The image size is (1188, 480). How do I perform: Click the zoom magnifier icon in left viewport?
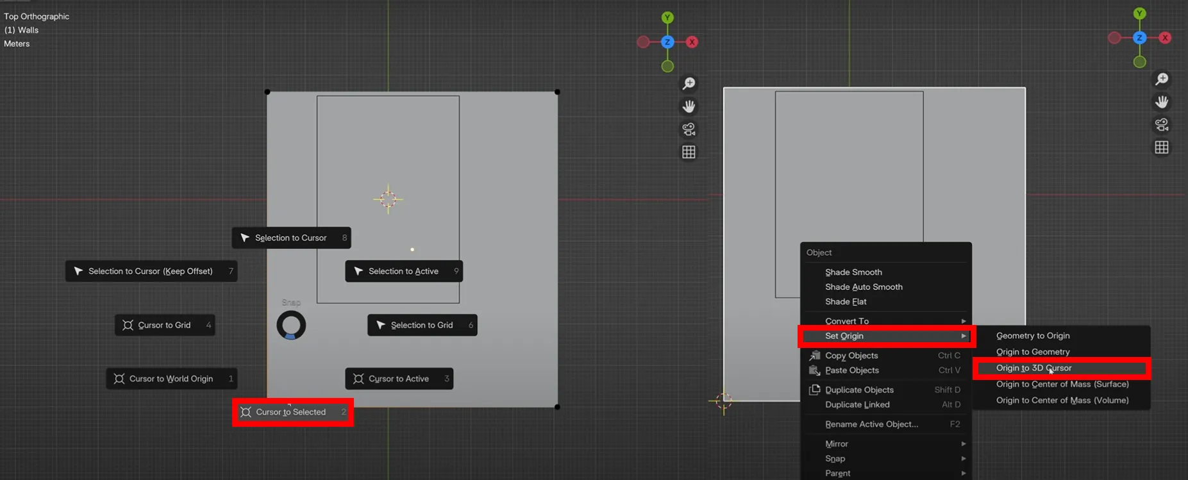coord(689,83)
